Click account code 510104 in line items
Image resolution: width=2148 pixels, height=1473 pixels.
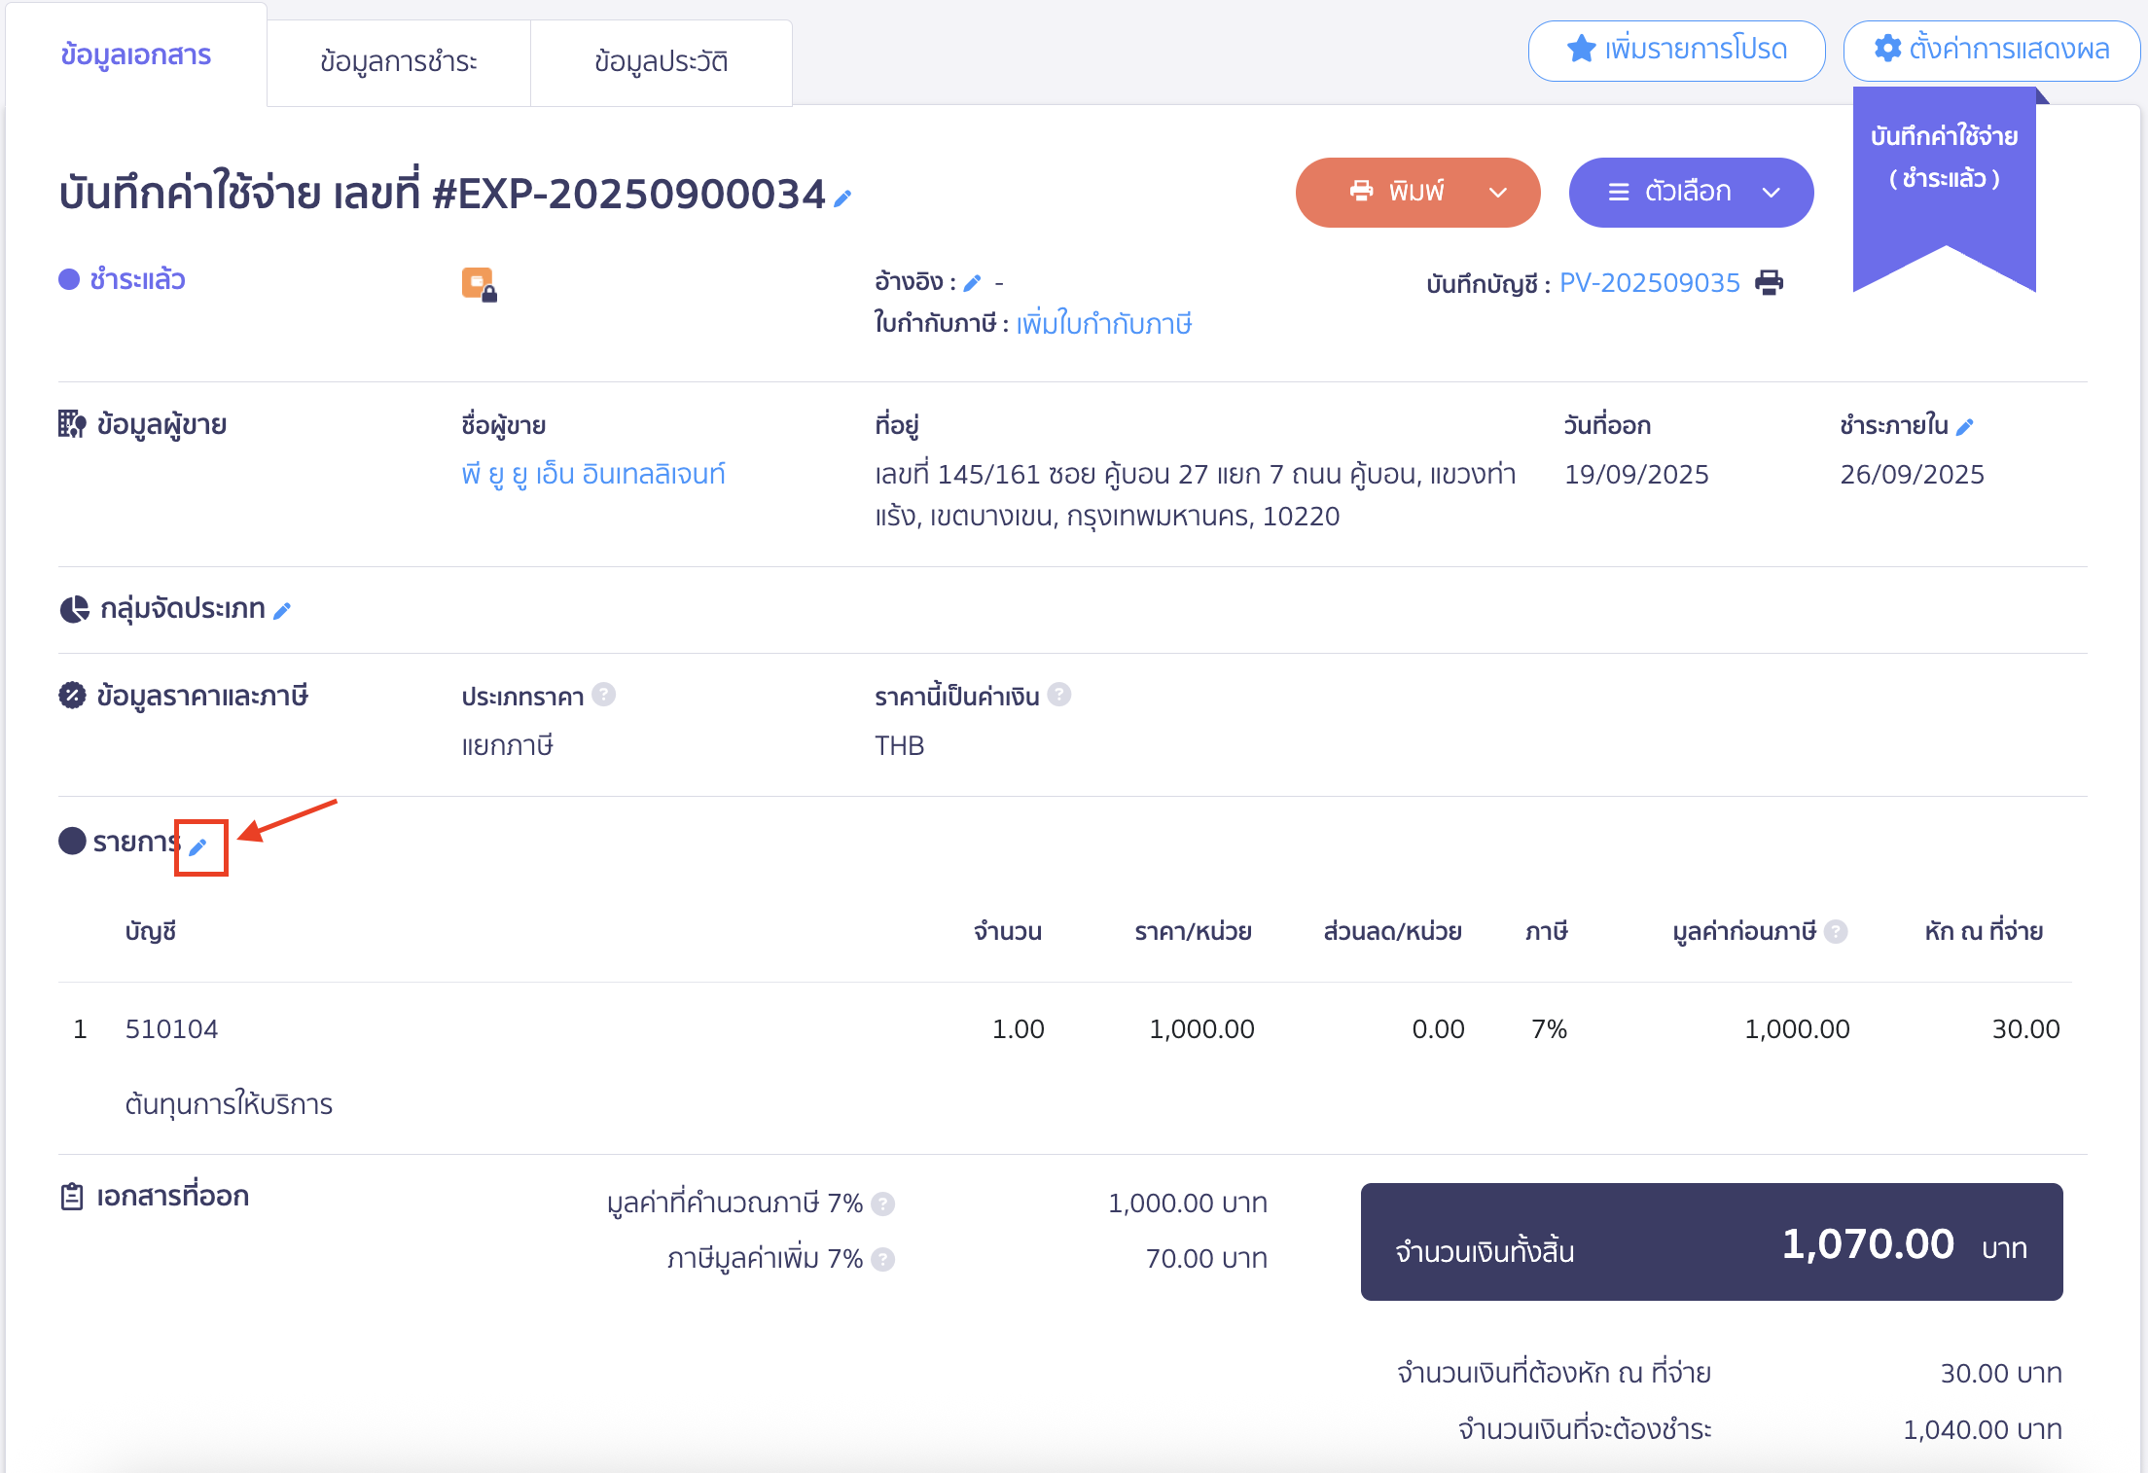point(172,1028)
